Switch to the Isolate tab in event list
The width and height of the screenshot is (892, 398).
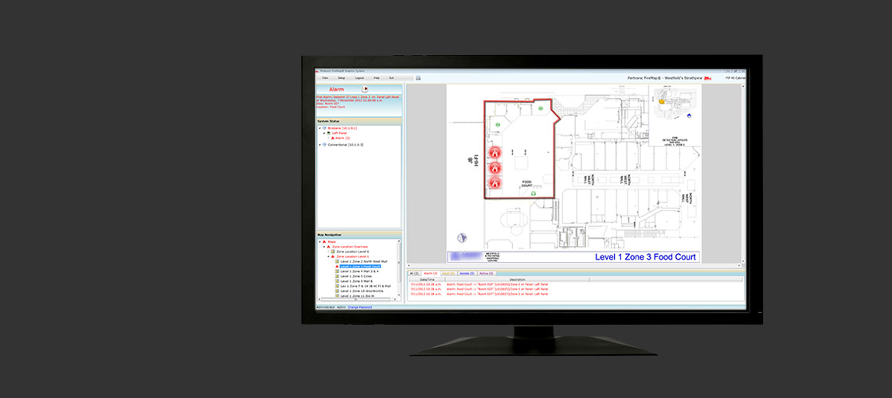467,273
